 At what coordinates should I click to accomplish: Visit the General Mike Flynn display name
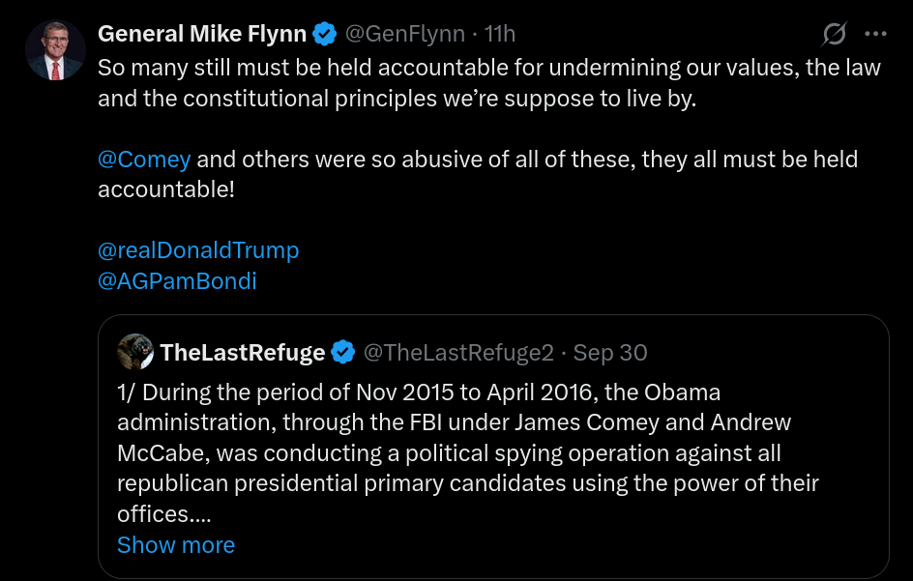tap(202, 35)
